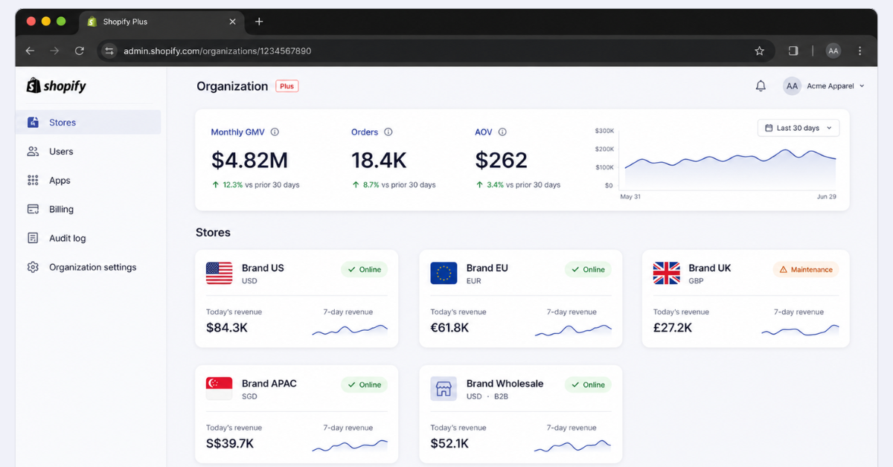This screenshot has height=467, width=893.
Task: Click the $4.82M GMV value
Action: click(x=249, y=160)
